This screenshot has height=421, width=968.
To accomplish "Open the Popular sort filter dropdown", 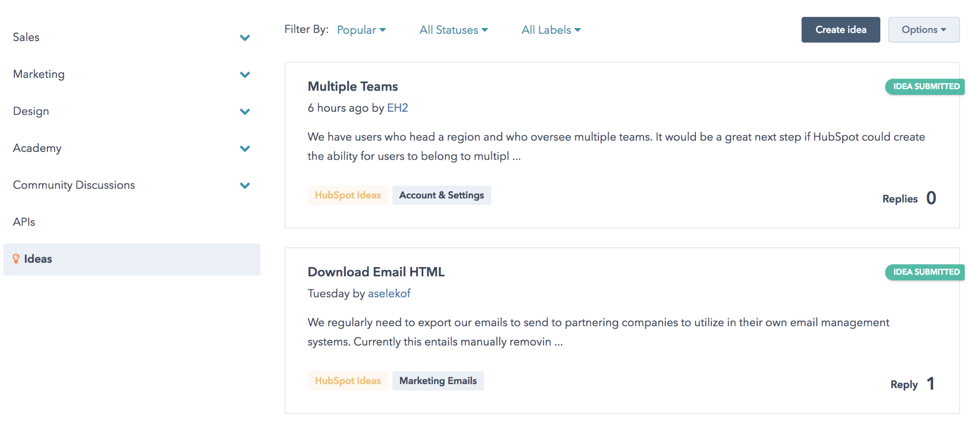I will (x=361, y=30).
